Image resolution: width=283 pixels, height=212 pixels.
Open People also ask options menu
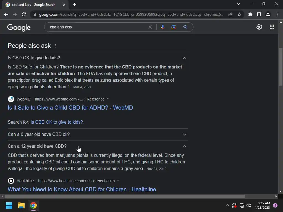(55, 46)
